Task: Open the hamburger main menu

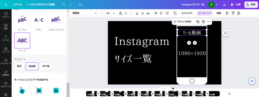Action: [x=6, y=5]
